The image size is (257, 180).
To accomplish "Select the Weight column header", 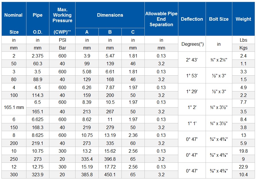I will pyautogui.click(x=243, y=19).
